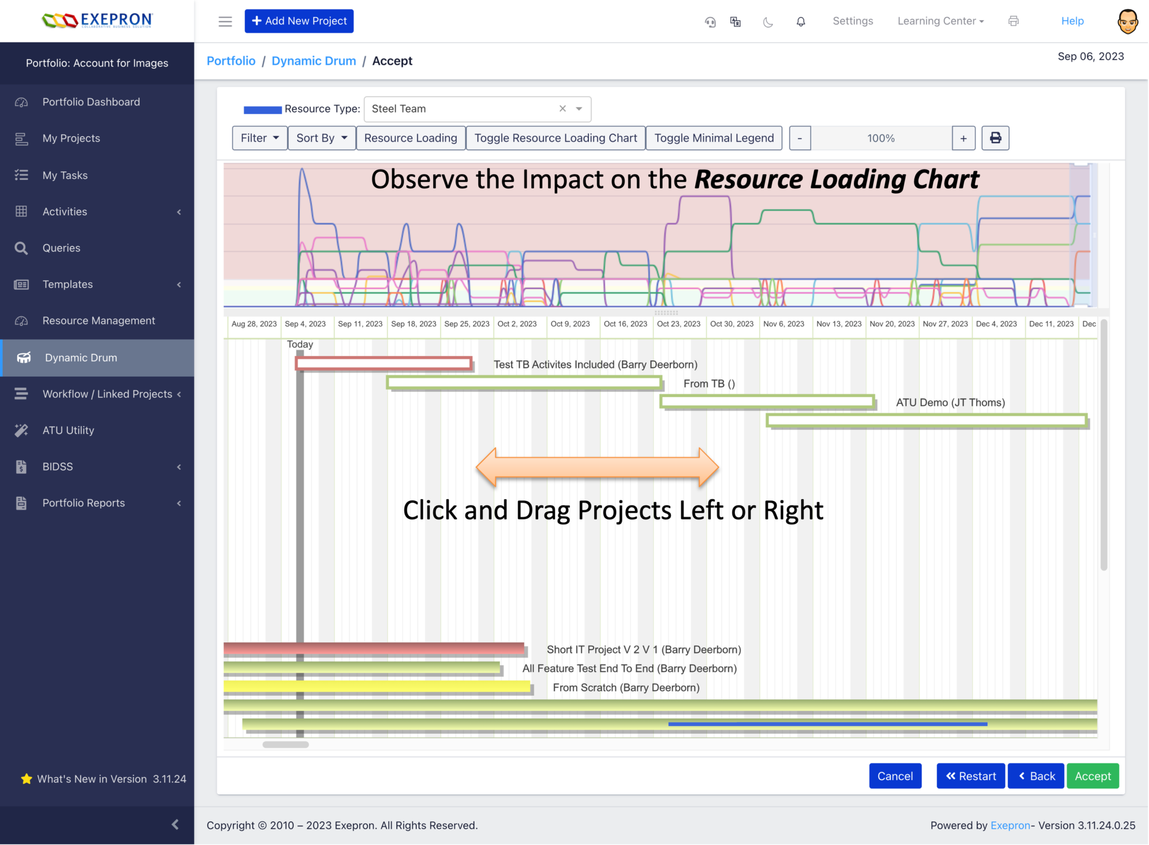Increase zoom with the plus button
1149x845 pixels.
(963, 138)
